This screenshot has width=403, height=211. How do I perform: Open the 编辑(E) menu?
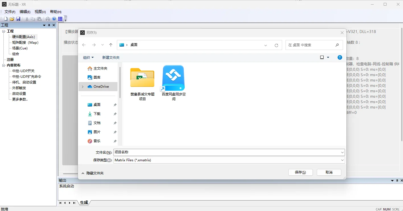click(x=25, y=12)
